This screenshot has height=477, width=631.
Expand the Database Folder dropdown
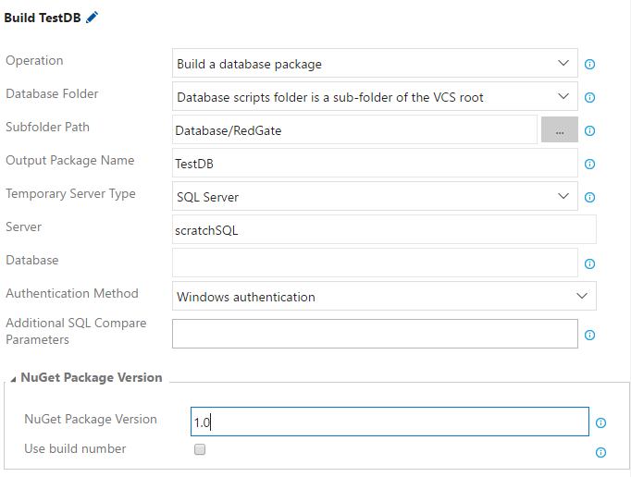tap(375, 97)
